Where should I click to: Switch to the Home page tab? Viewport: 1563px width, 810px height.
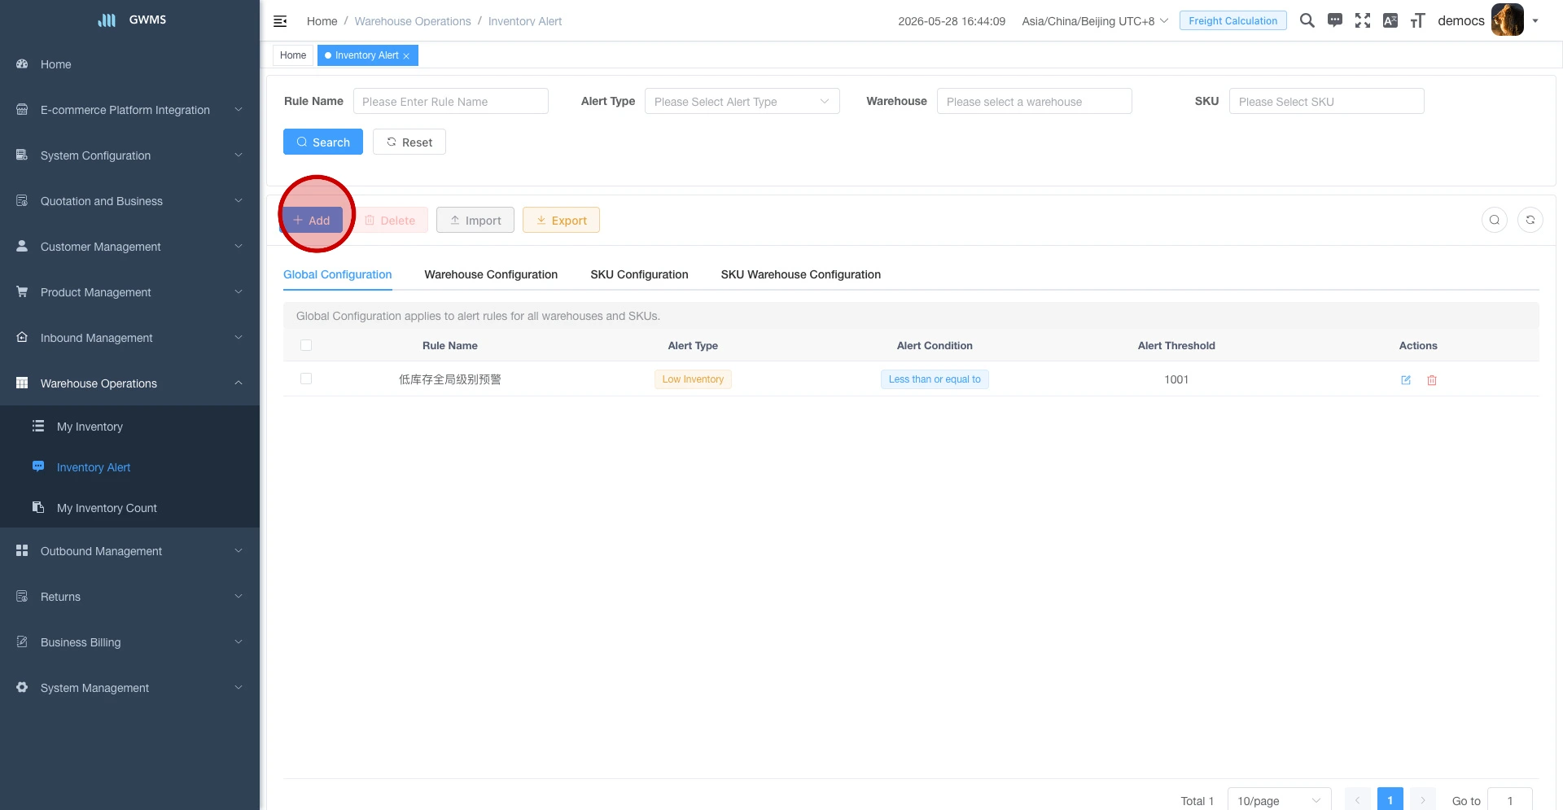(293, 55)
